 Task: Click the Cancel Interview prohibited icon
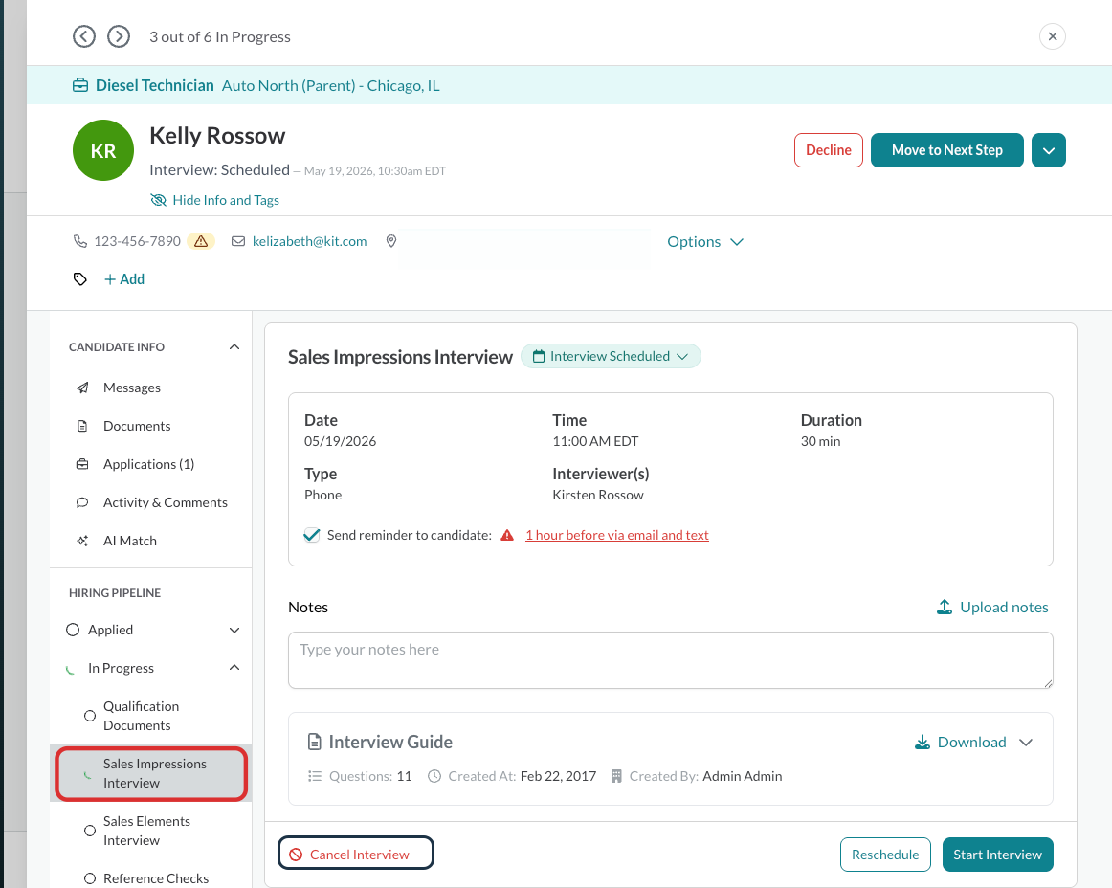296,855
